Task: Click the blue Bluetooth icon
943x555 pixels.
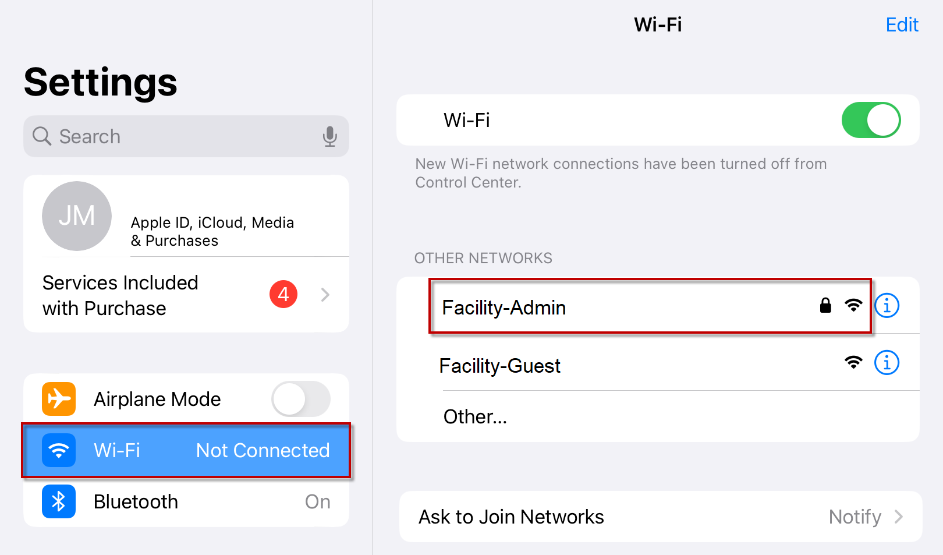Action: [x=59, y=501]
